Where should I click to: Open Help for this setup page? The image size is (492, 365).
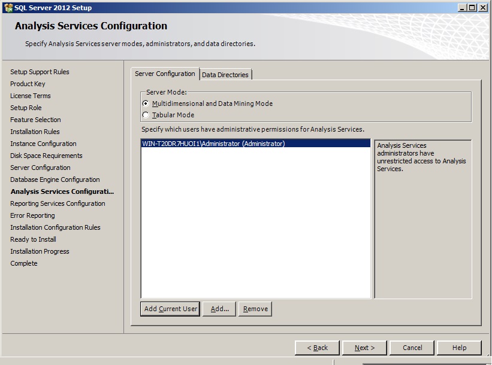(458, 347)
